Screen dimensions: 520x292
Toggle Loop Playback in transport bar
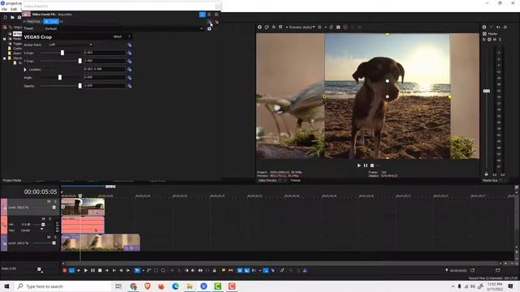71,270
